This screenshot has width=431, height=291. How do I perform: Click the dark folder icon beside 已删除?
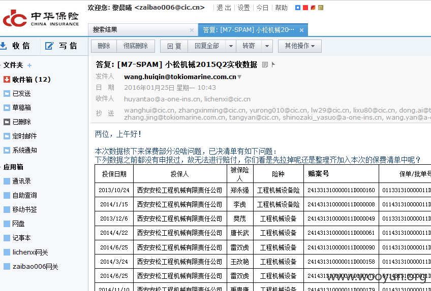tap(7, 122)
